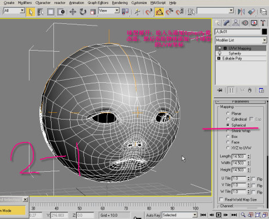
Task: Select the Select Object arrow tool
Action: pos(31,12)
